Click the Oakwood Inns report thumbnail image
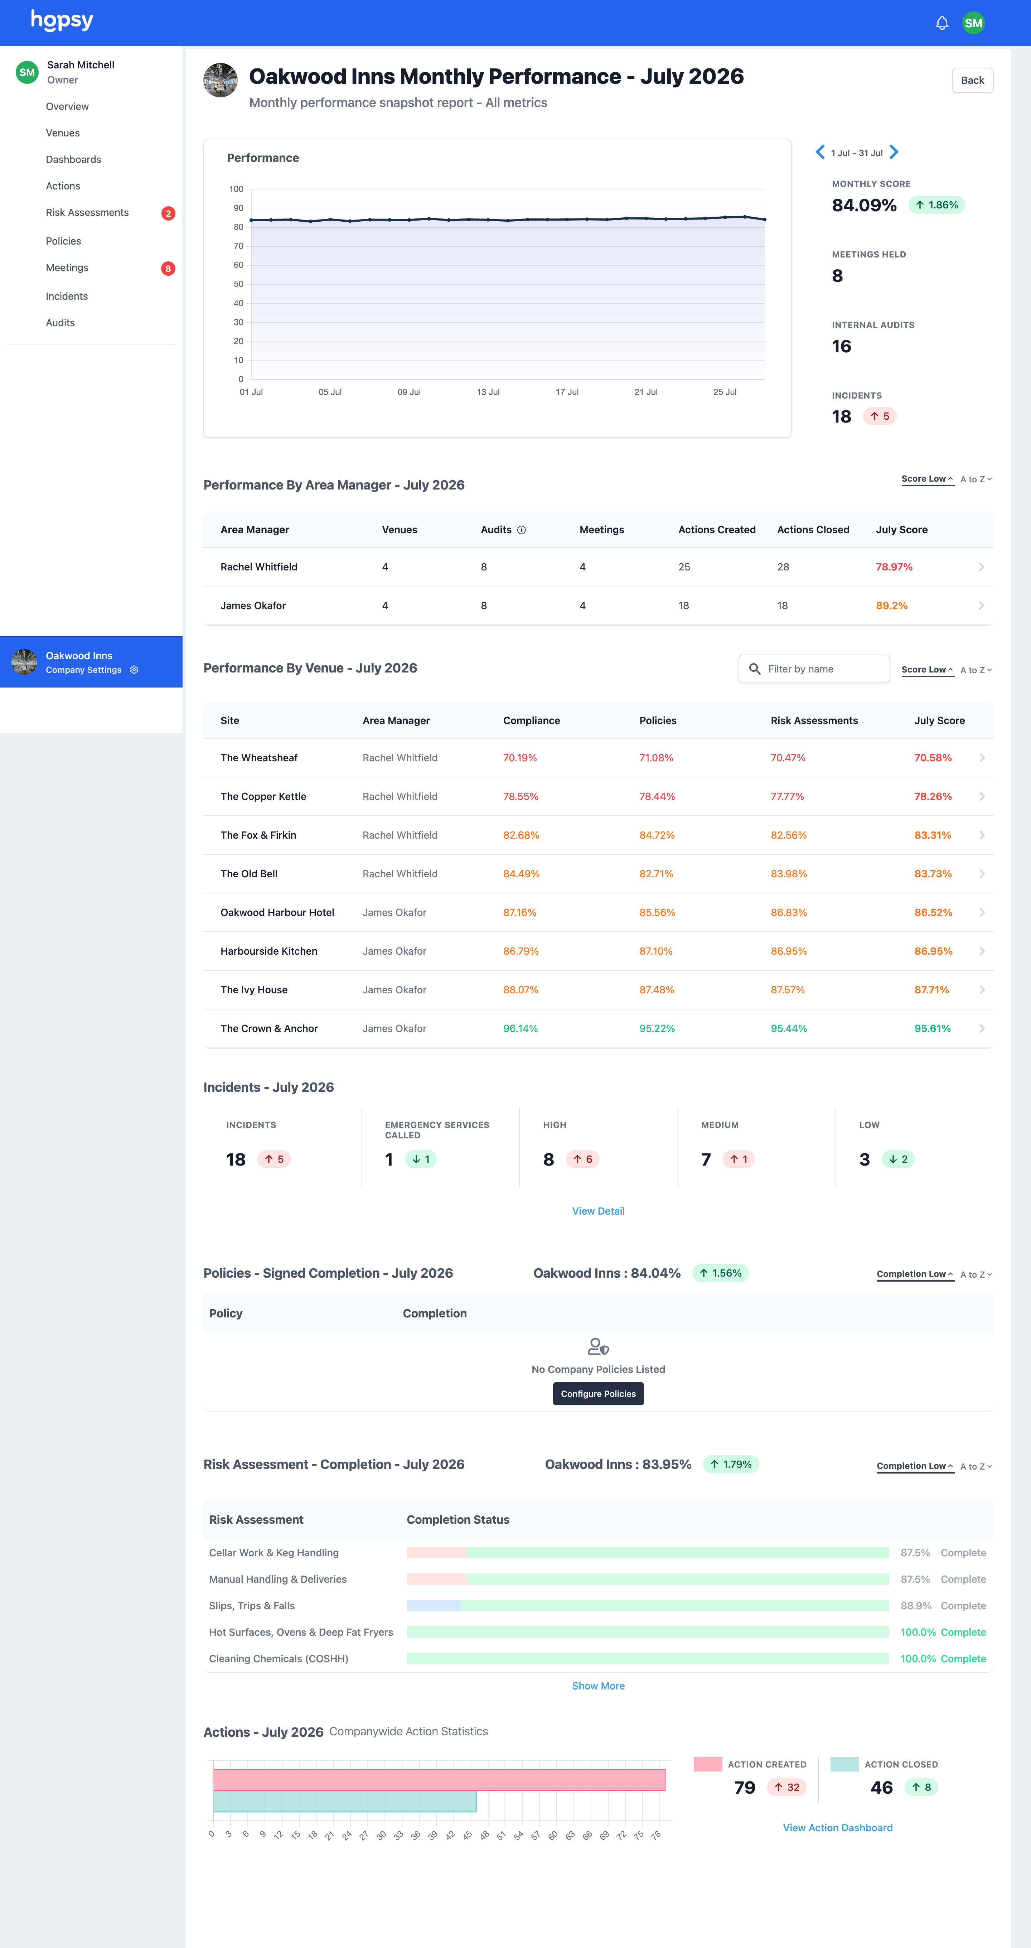 tap(221, 80)
